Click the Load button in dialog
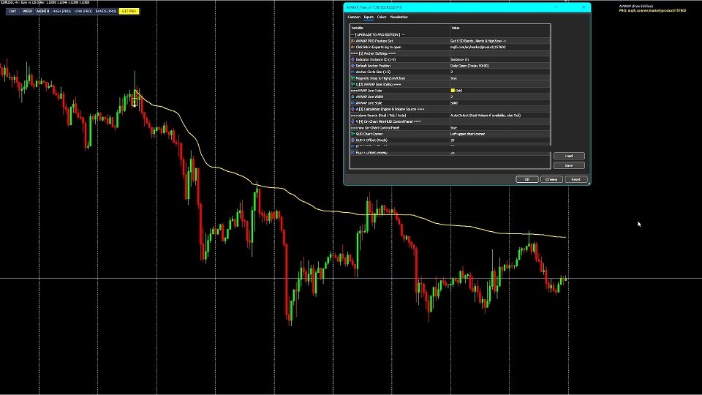This screenshot has width=702, height=395. pos(569,156)
